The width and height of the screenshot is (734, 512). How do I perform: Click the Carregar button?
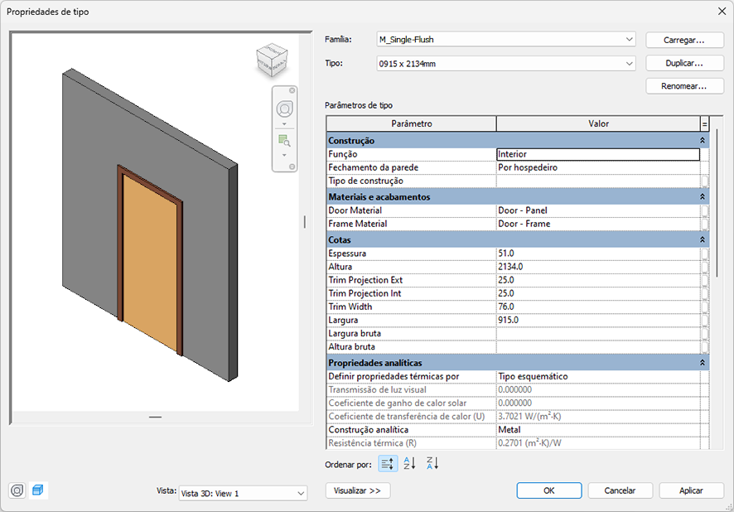[684, 41]
